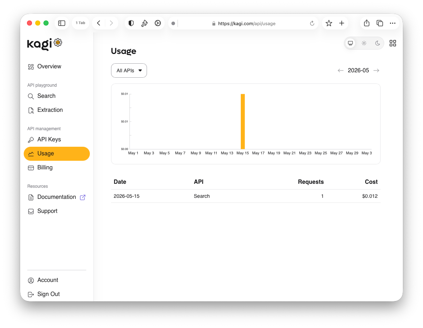Open a new tab with the plus icon
This screenshot has width=423, height=328.
(x=341, y=23)
